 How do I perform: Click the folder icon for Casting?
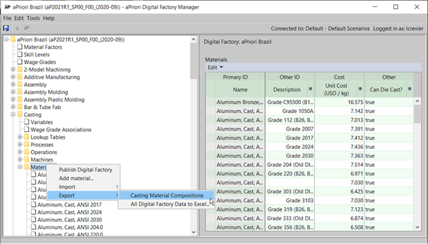20,114
